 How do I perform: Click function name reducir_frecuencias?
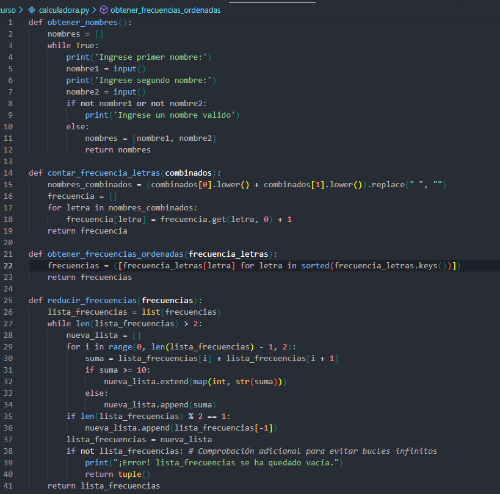[x=92, y=300]
